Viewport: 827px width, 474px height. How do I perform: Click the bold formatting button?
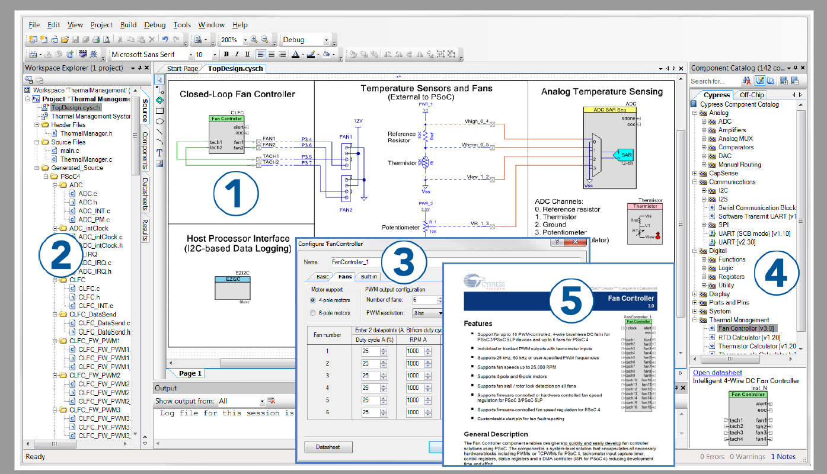coord(226,55)
